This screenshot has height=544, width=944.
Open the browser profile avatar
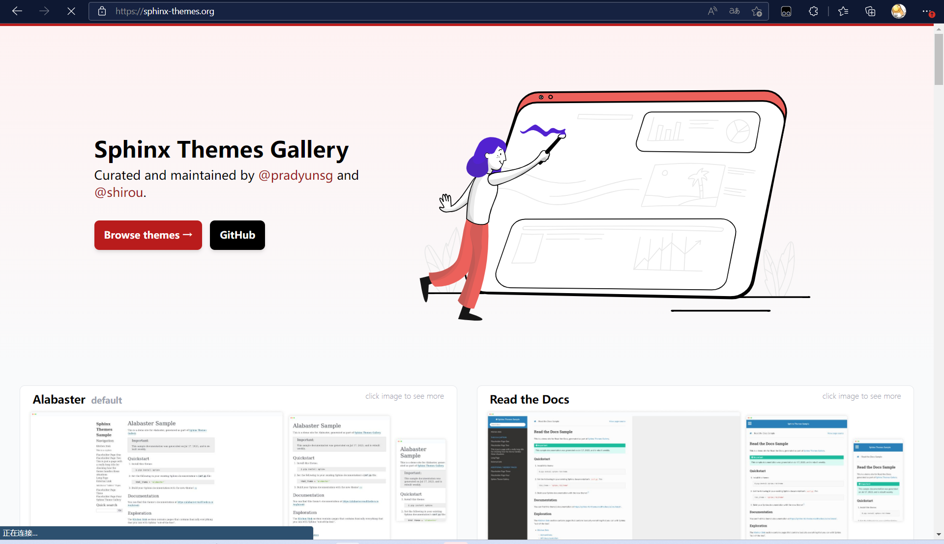click(x=899, y=11)
